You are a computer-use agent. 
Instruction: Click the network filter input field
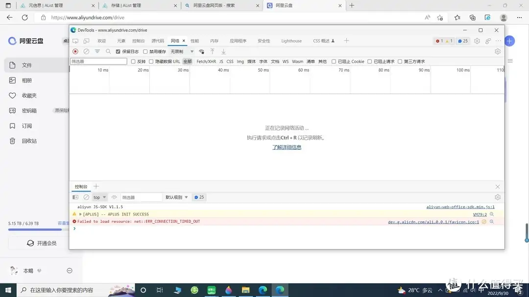(98, 61)
